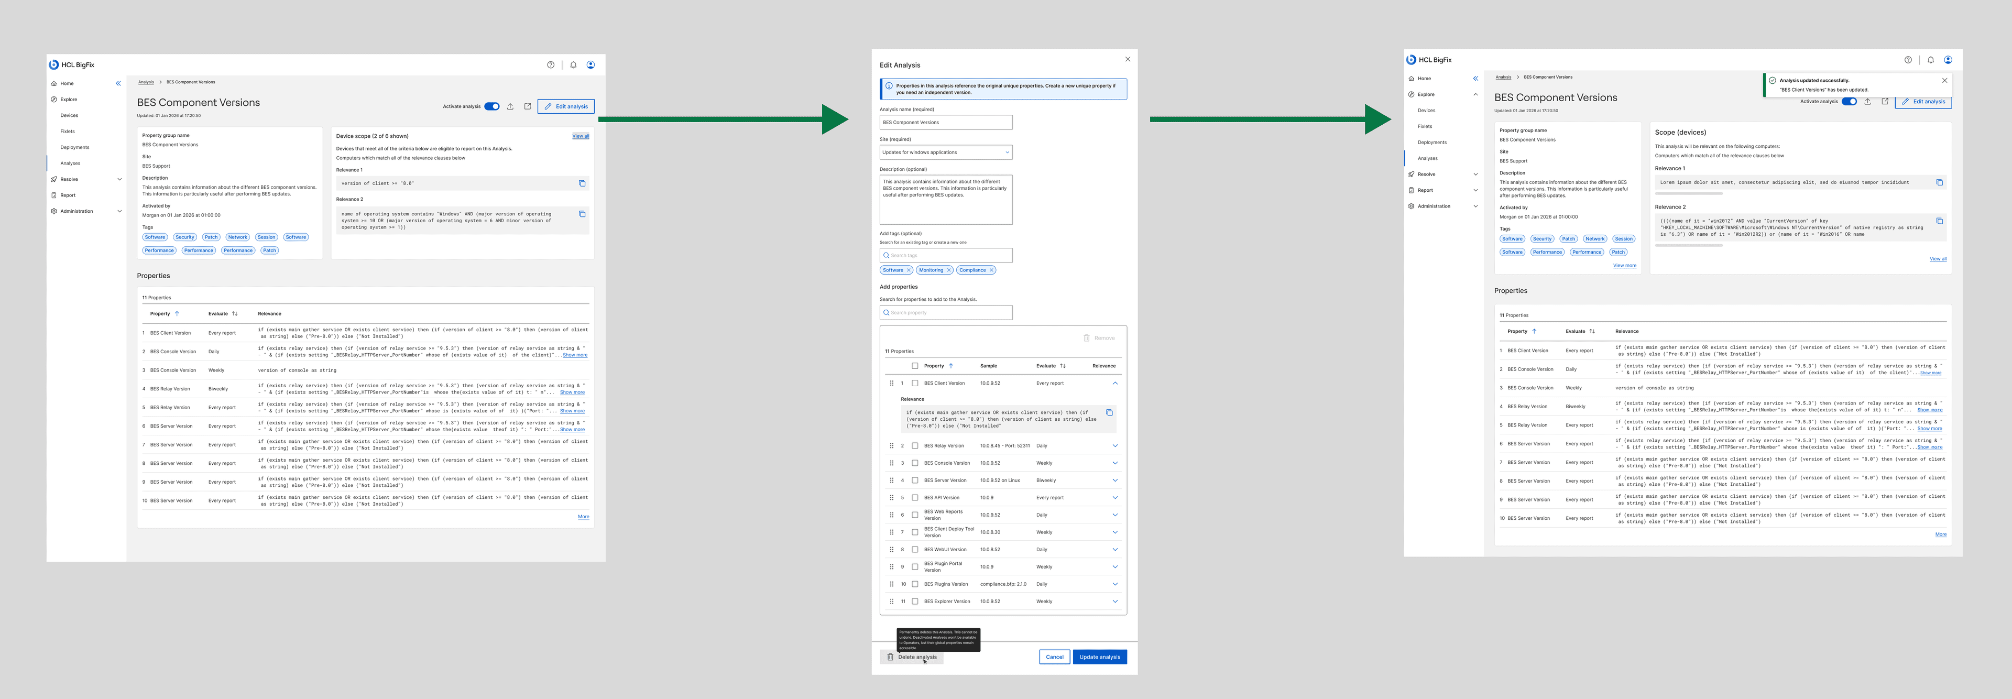This screenshot has height=699, width=2012.
Task: Click Edit analysis button in left screen
Action: 565,106
